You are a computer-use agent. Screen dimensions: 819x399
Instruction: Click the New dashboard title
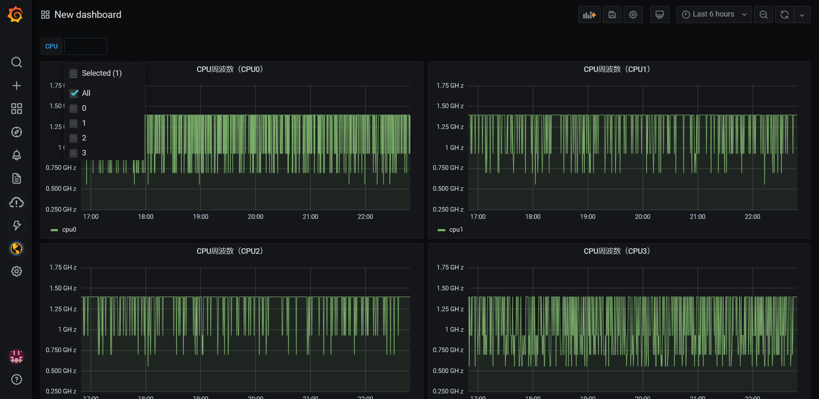(87, 14)
